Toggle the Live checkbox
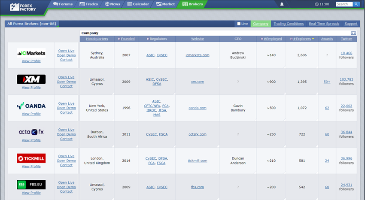Image resolution: width=365 pixels, height=200 pixels. [239, 24]
